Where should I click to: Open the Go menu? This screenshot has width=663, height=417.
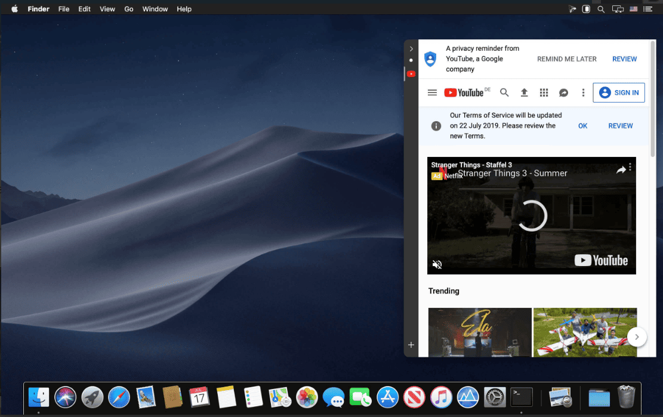(x=129, y=9)
